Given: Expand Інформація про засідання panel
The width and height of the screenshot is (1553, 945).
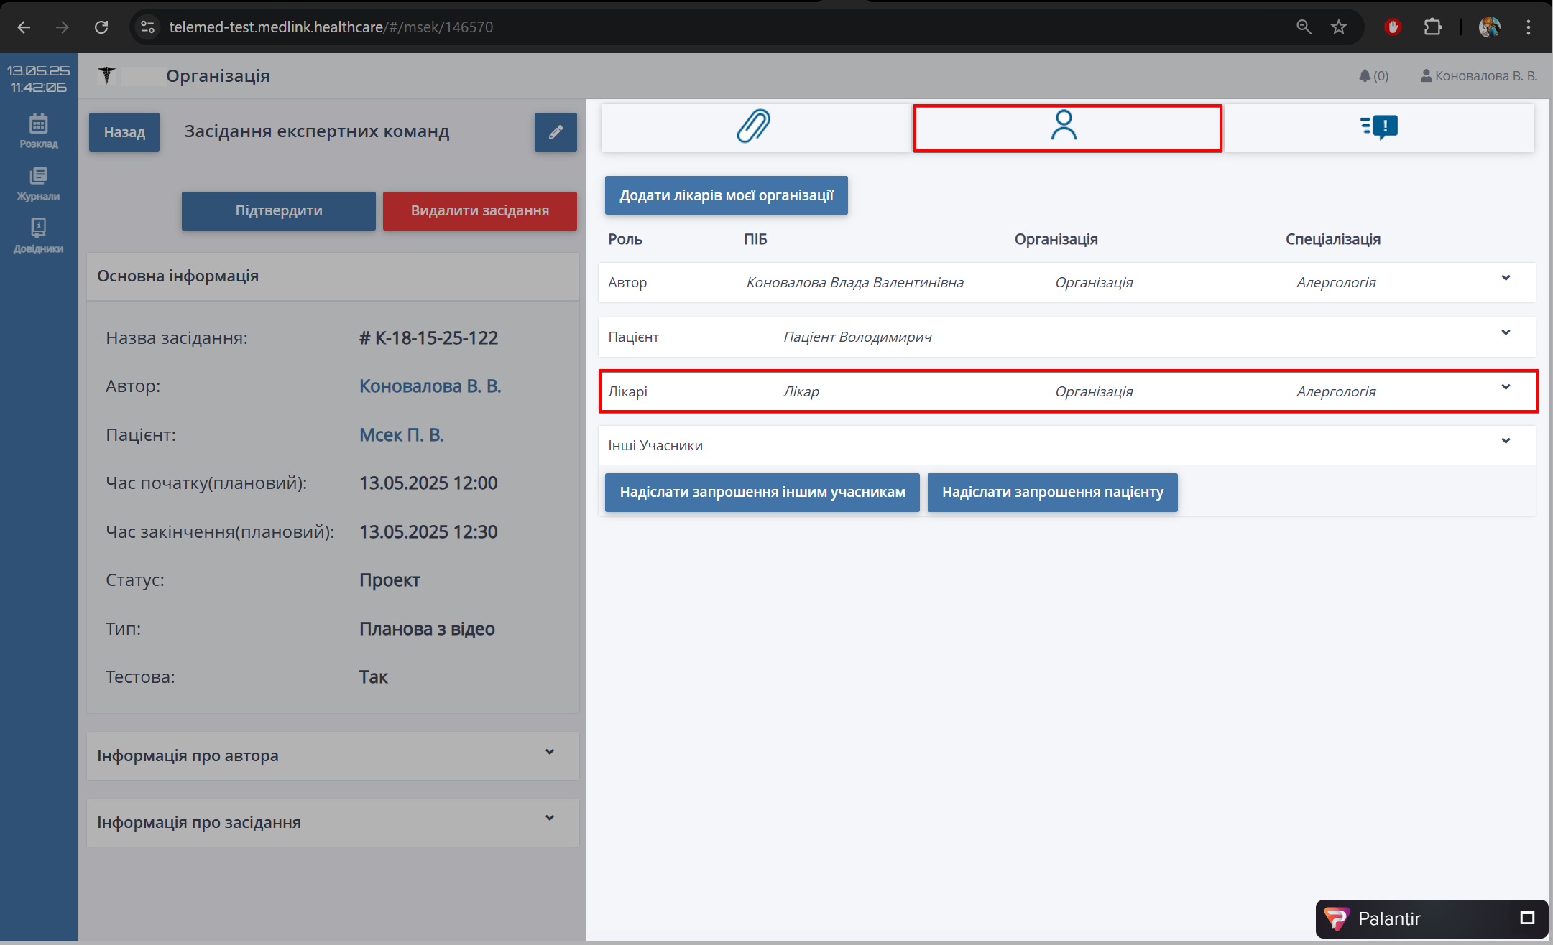Looking at the screenshot, I should [x=550, y=818].
